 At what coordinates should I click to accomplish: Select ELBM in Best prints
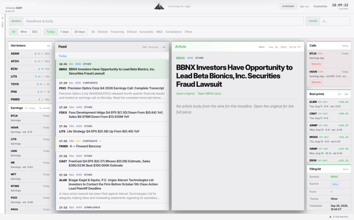click(x=329, y=104)
